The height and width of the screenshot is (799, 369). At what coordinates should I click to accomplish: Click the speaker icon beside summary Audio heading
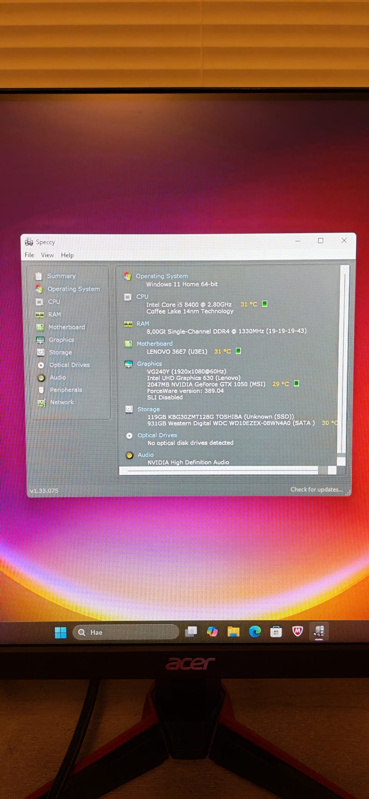[x=130, y=455]
